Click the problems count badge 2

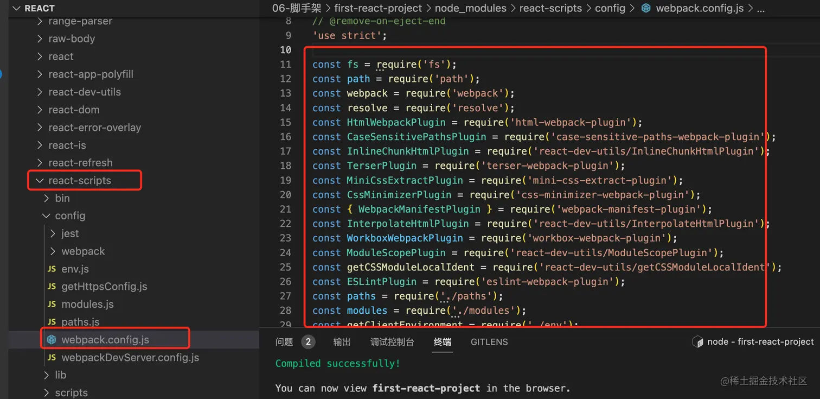click(309, 342)
